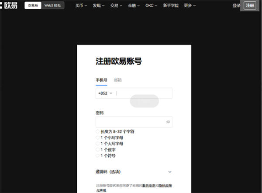The image size is (262, 193).
Task: Click the 1 个小写字母 indicator circle
Action: click(x=97, y=138)
